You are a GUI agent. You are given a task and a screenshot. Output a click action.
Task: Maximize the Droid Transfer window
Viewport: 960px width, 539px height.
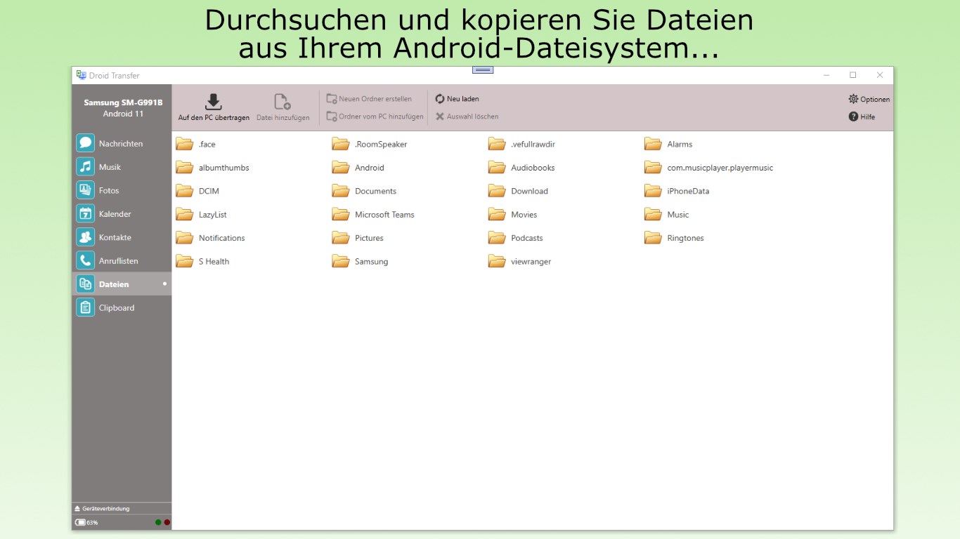pos(852,75)
